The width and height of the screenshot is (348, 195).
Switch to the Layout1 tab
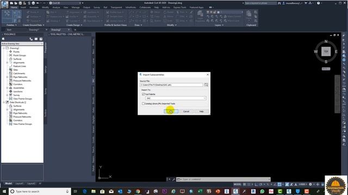click(20, 184)
